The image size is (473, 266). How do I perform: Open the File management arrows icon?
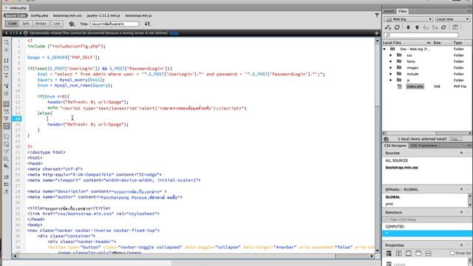pos(148,24)
